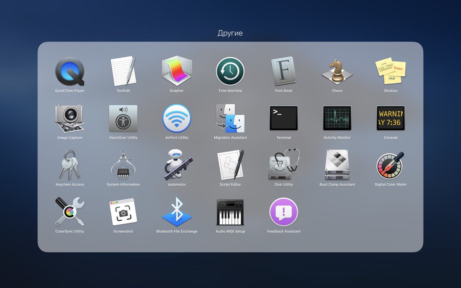Open the Disk Utility stethoscope icon
The height and width of the screenshot is (288, 461).
point(284,165)
